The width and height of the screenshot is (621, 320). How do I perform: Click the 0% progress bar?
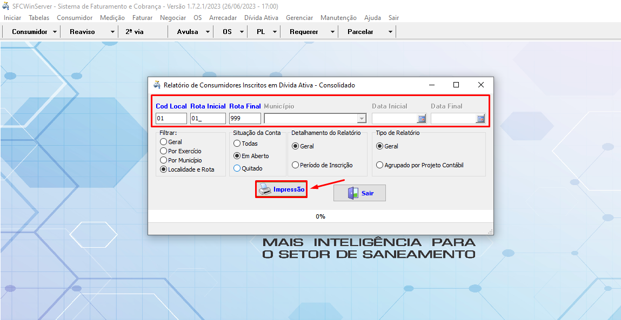coord(320,216)
